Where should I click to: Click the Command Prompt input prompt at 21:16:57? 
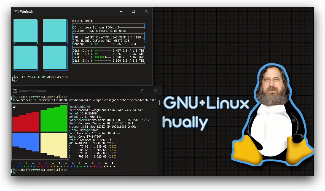[x=41, y=170]
